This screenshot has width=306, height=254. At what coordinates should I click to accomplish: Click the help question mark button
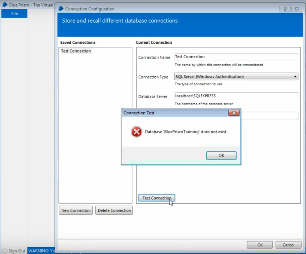pos(285,9)
